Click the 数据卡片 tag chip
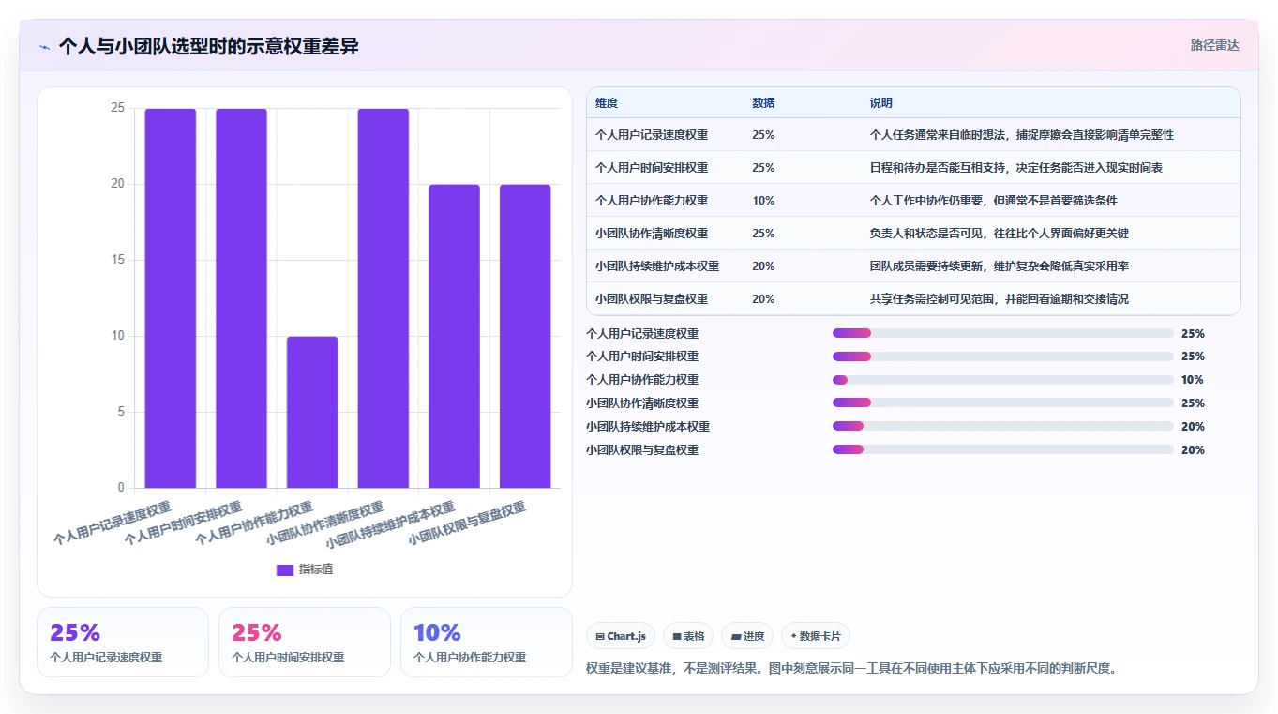This screenshot has width=1278, height=714. coord(816,636)
